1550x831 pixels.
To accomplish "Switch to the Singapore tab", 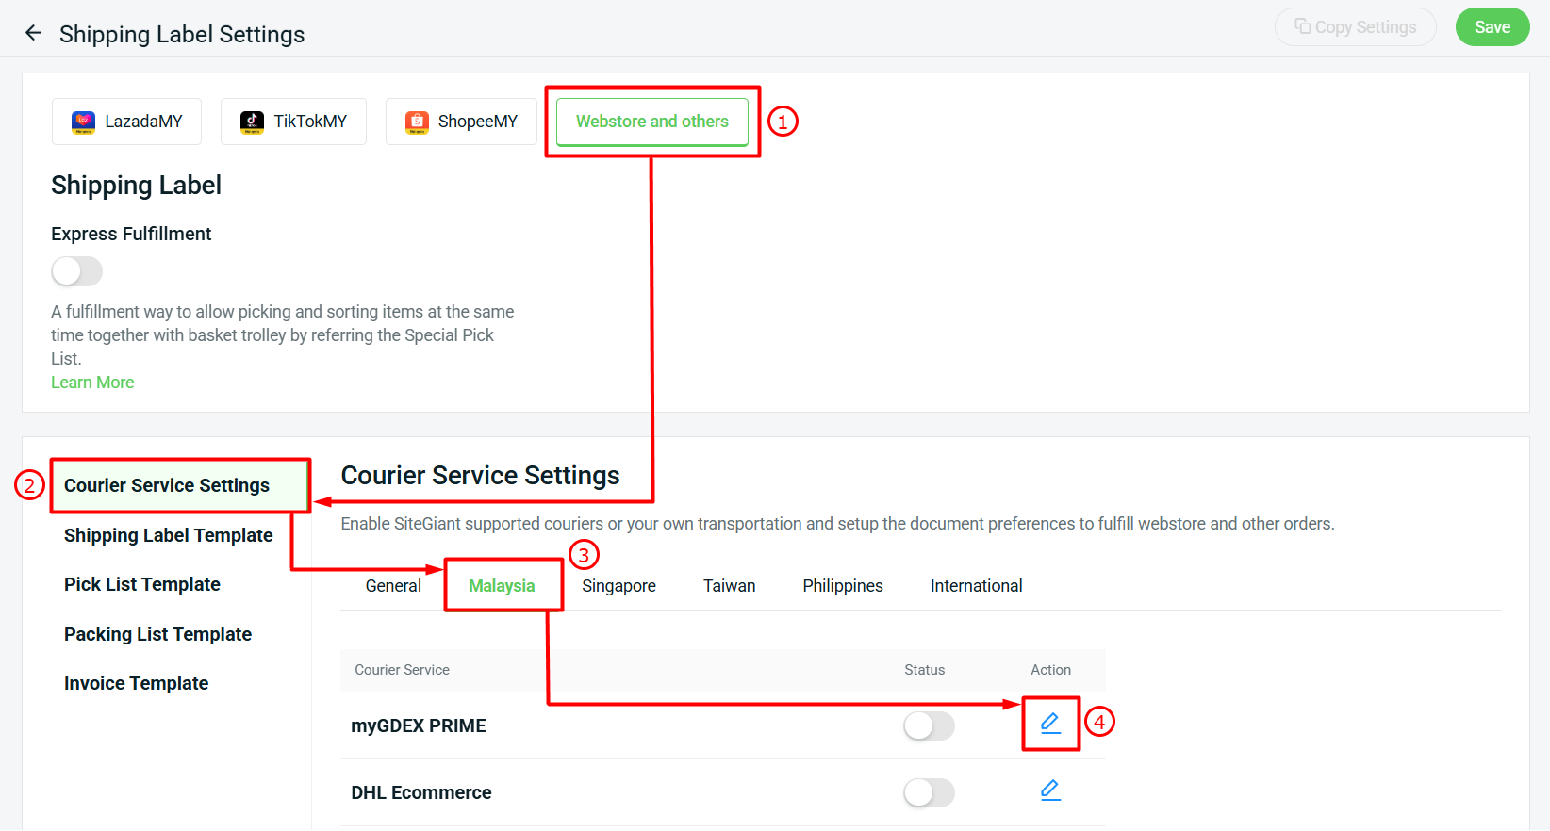I will click(x=618, y=585).
